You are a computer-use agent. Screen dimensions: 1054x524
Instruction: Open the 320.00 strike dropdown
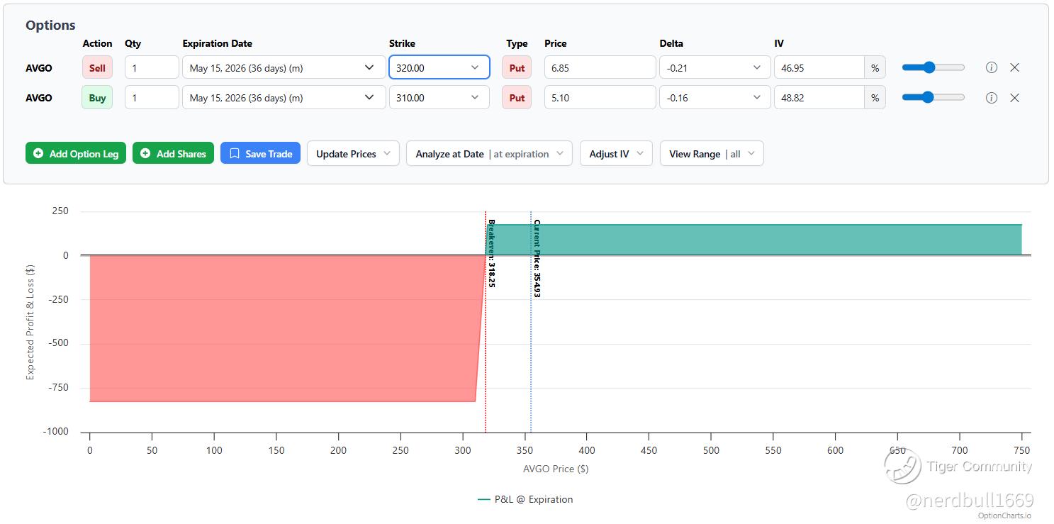coord(439,68)
